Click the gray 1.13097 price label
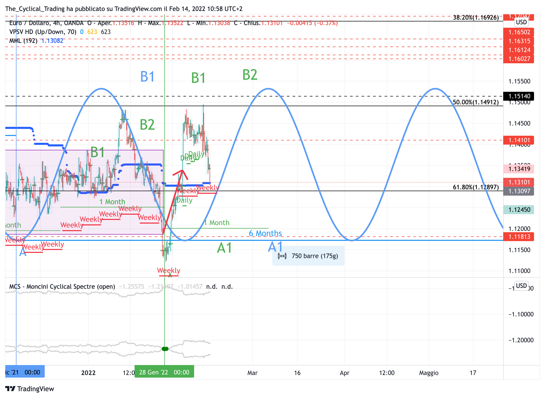The height and width of the screenshot is (398, 545). [519, 191]
